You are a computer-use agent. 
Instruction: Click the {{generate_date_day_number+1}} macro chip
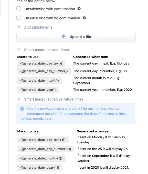click(x=46, y=149)
